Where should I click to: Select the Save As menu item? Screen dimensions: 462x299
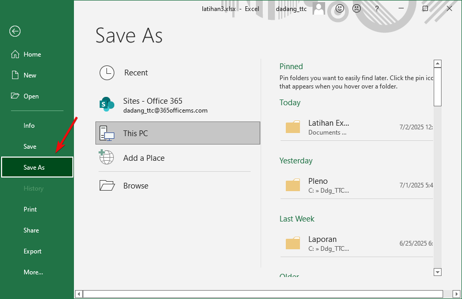tap(37, 167)
